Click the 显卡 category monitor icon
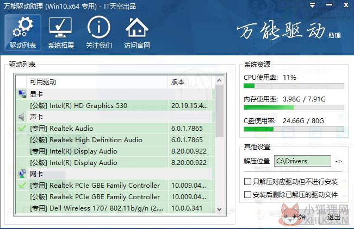This screenshot has width=354, height=229. (x=22, y=94)
